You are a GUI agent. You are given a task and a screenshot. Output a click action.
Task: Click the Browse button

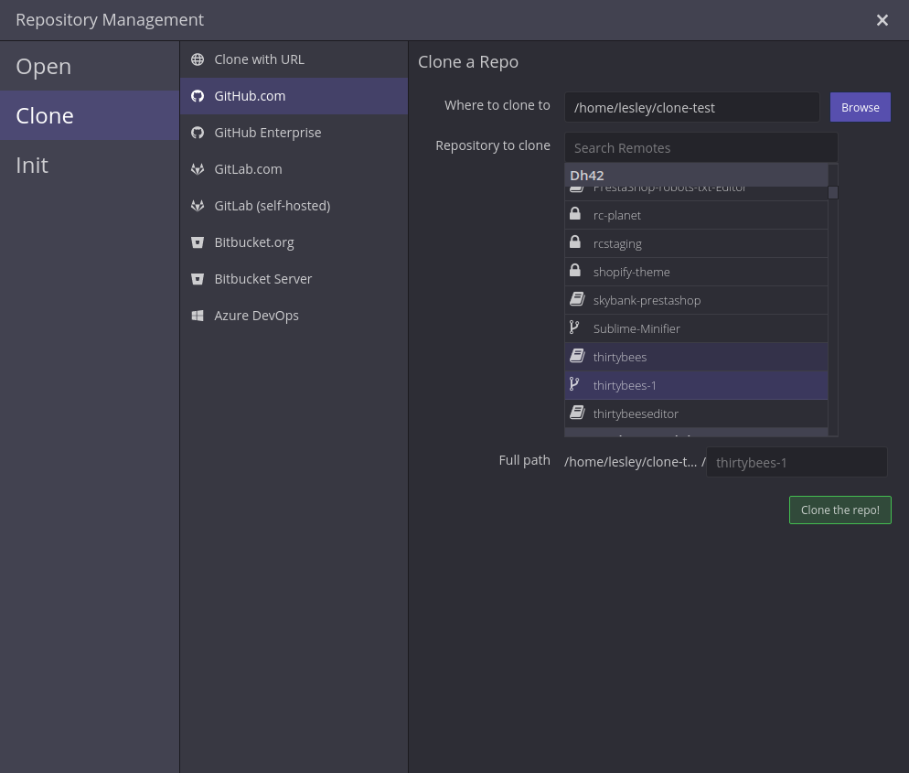[x=861, y=107]
